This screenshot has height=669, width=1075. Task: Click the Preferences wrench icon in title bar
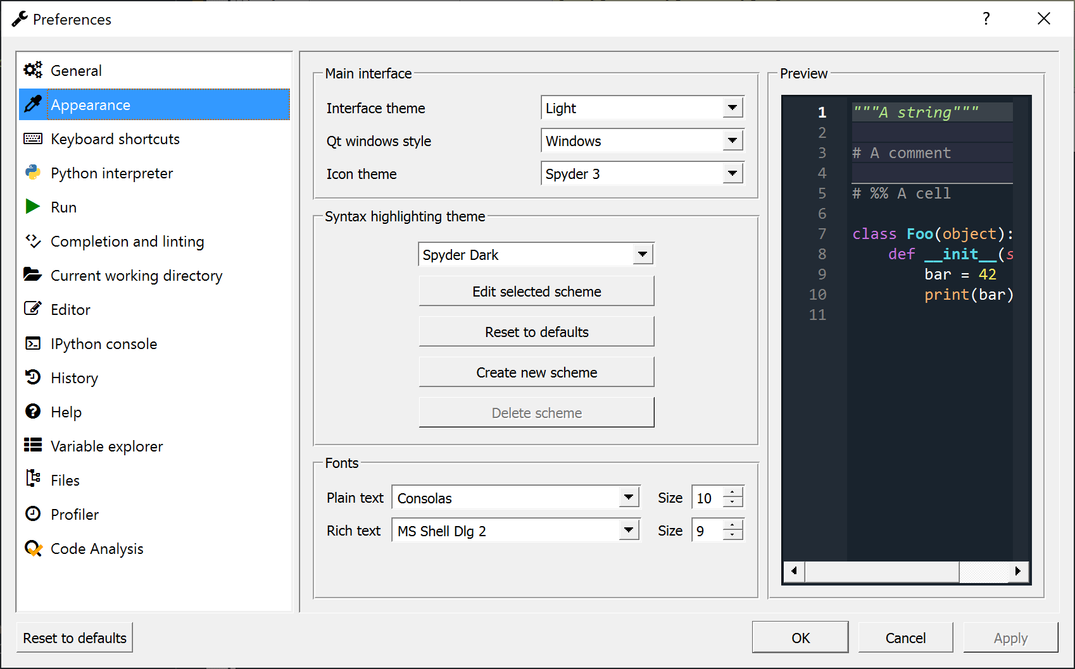coord(20,19)
